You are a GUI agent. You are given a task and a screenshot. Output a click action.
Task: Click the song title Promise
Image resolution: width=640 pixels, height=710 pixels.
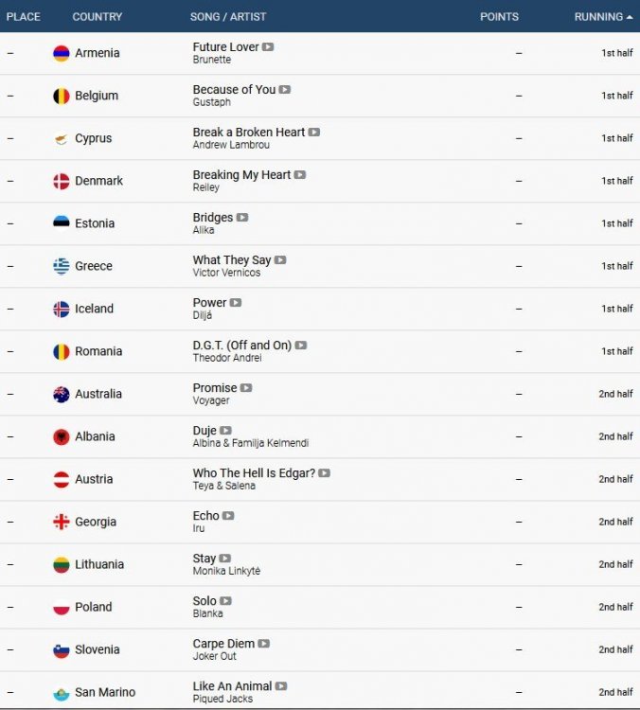click(215, 387)
